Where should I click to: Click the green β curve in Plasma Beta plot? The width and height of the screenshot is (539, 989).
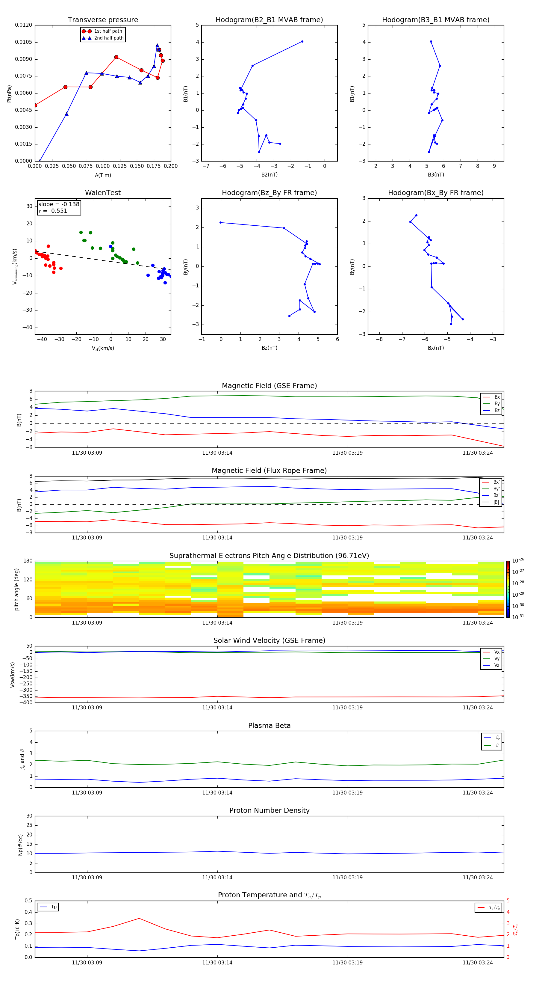tap(269, 765)
